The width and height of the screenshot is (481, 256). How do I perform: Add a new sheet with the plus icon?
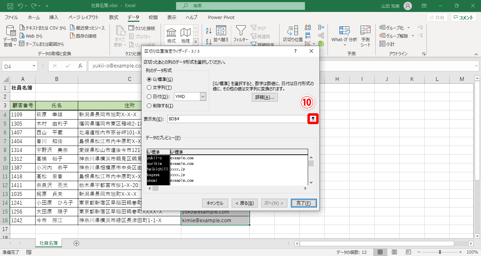pos(76,243)
